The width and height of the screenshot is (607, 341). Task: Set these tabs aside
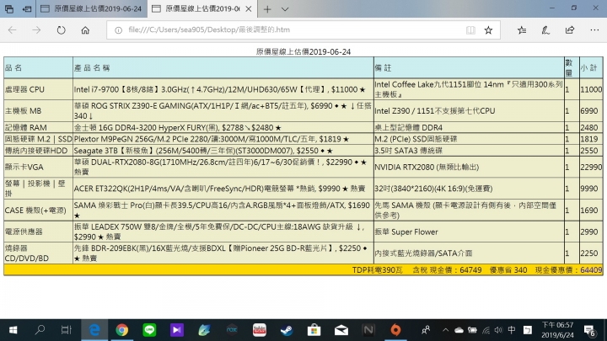27,9
